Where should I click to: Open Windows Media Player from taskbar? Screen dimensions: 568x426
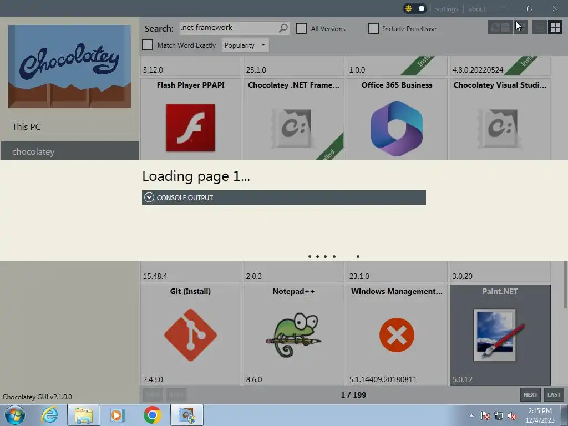tap(118, 415)
